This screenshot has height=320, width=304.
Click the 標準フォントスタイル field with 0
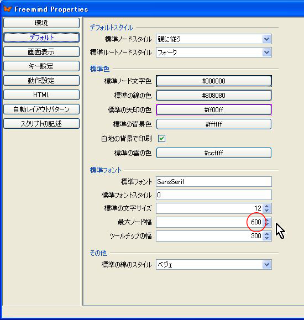click(x=214, y=195)
